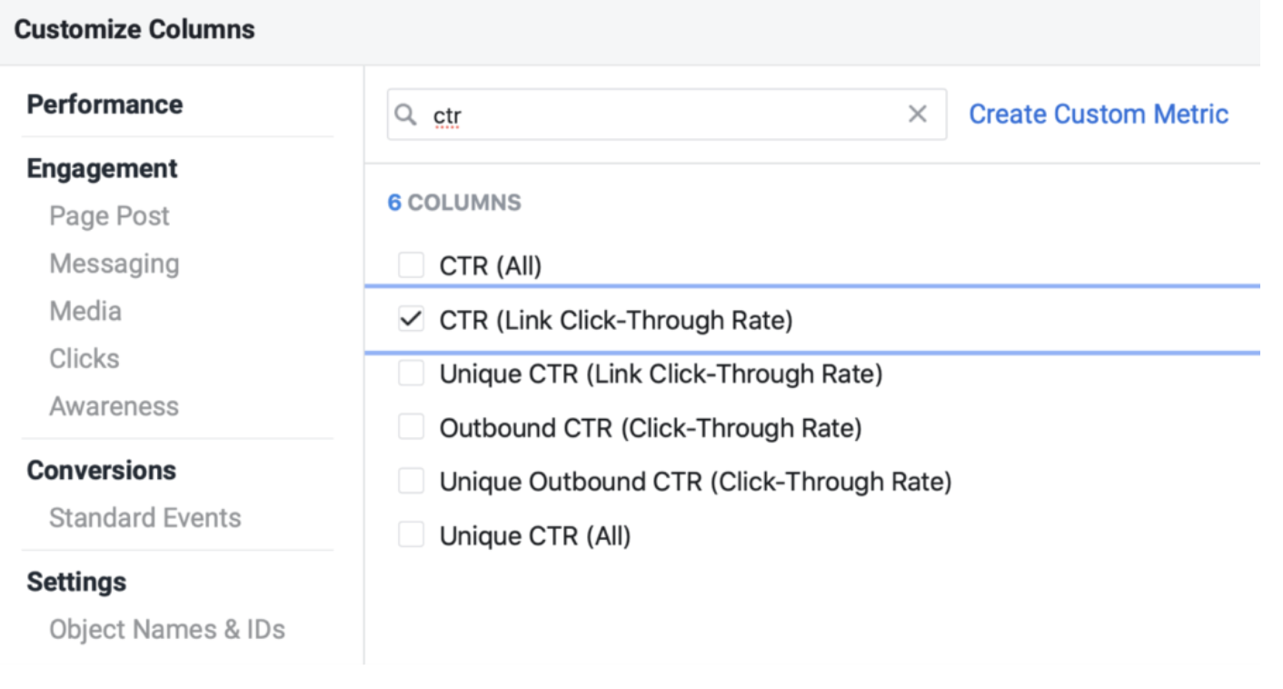Screen dimensions: 1283x689
Task: Select Clicks in the sidebar
Action: [x=84, y=358]
